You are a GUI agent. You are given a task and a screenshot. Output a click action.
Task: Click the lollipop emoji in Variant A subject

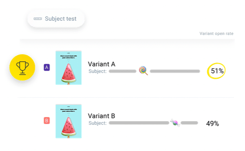[143, 71]
